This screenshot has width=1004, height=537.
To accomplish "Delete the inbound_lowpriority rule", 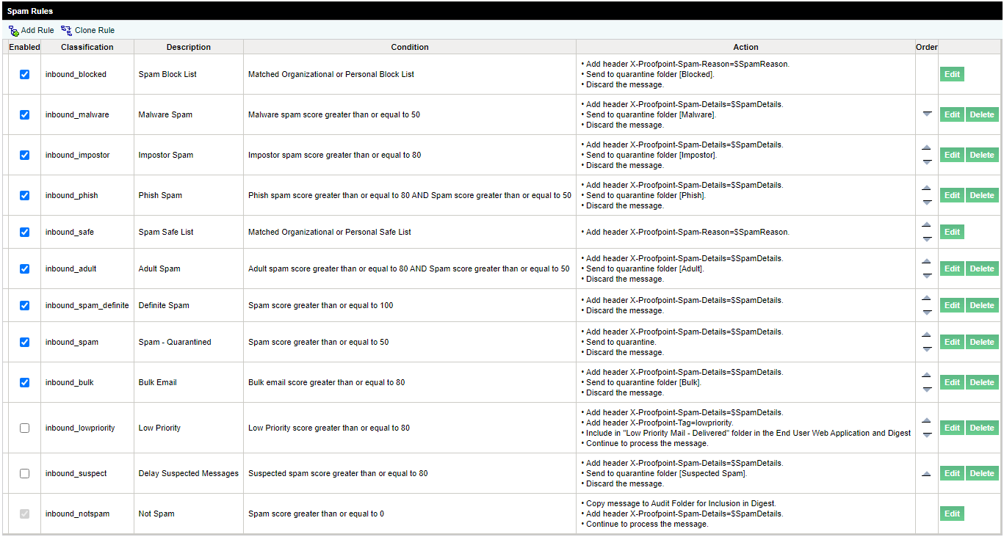I will [982, 428].
